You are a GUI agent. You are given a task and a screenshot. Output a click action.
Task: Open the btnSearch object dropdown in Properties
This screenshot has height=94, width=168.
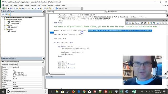[43, 62]
